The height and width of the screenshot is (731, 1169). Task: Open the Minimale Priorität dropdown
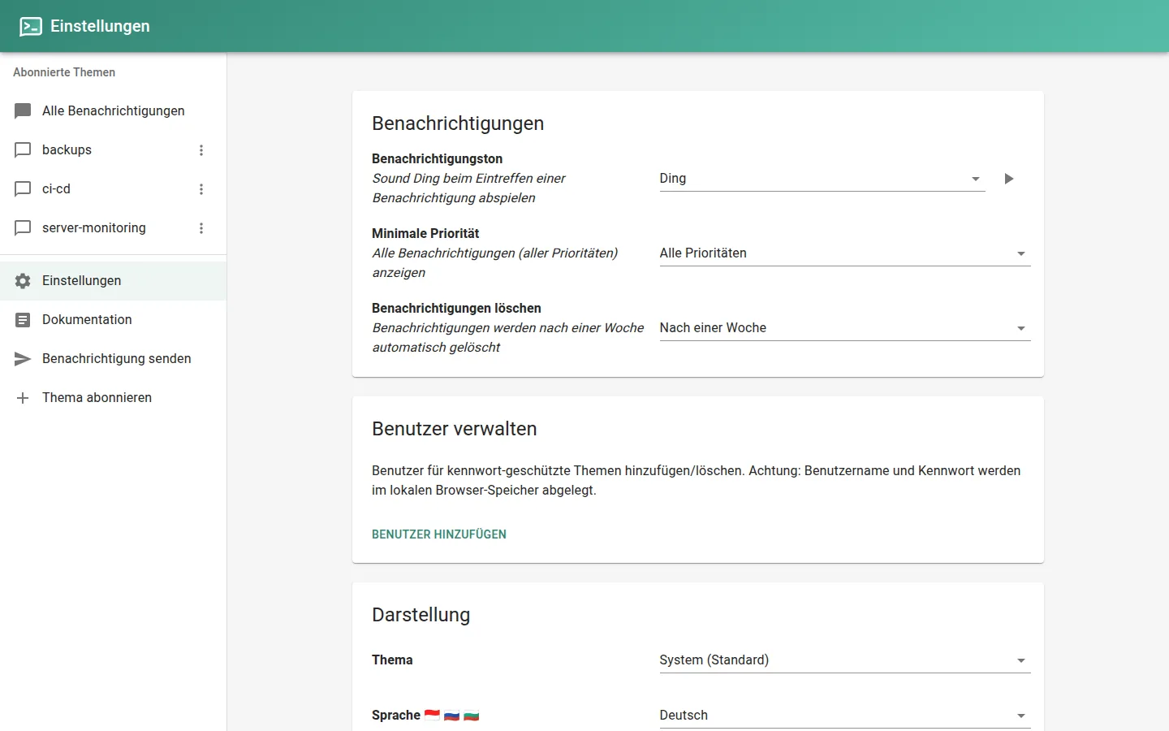(845, 253)
